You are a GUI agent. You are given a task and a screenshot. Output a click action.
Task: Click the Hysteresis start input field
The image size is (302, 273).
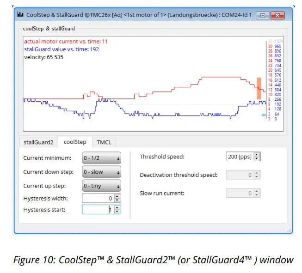tap(98, 210)
